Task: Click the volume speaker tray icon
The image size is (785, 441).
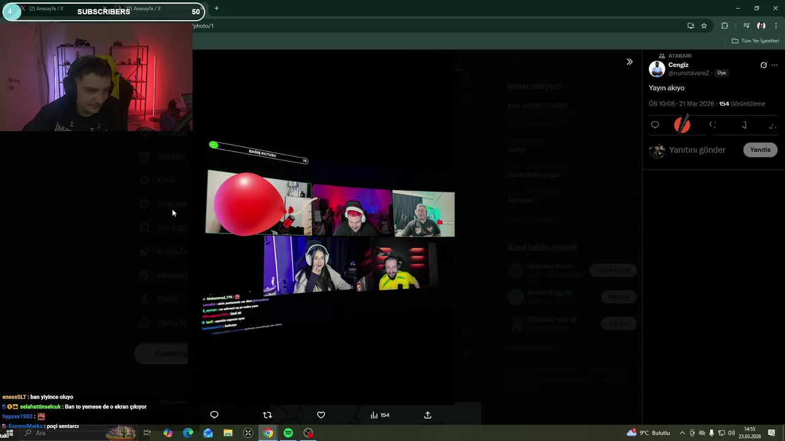Action: [732, 433]
